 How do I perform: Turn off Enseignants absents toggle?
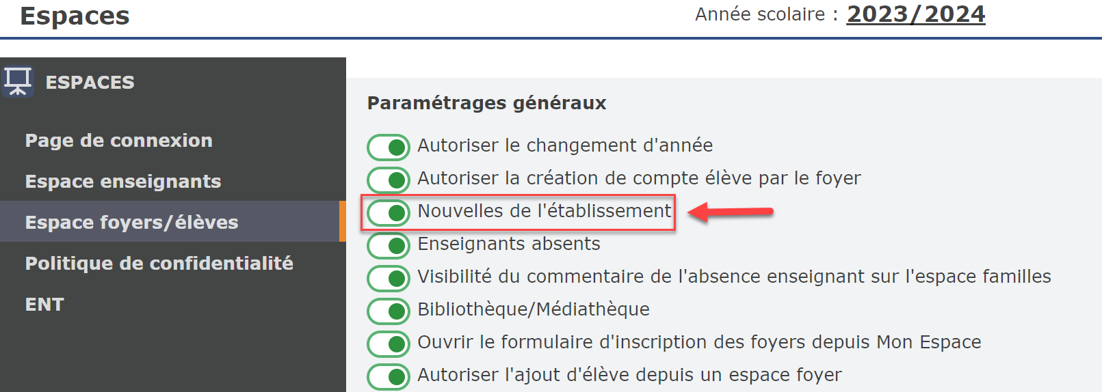point(389,245)
